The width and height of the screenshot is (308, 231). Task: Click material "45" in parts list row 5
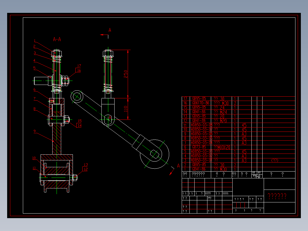244,152
